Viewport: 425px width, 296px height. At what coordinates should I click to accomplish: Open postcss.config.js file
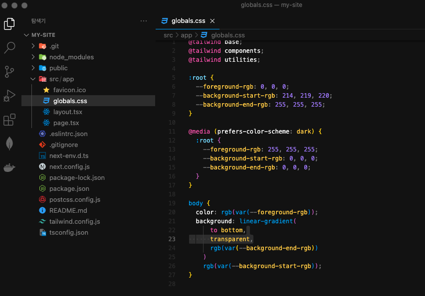pos(88,200)
